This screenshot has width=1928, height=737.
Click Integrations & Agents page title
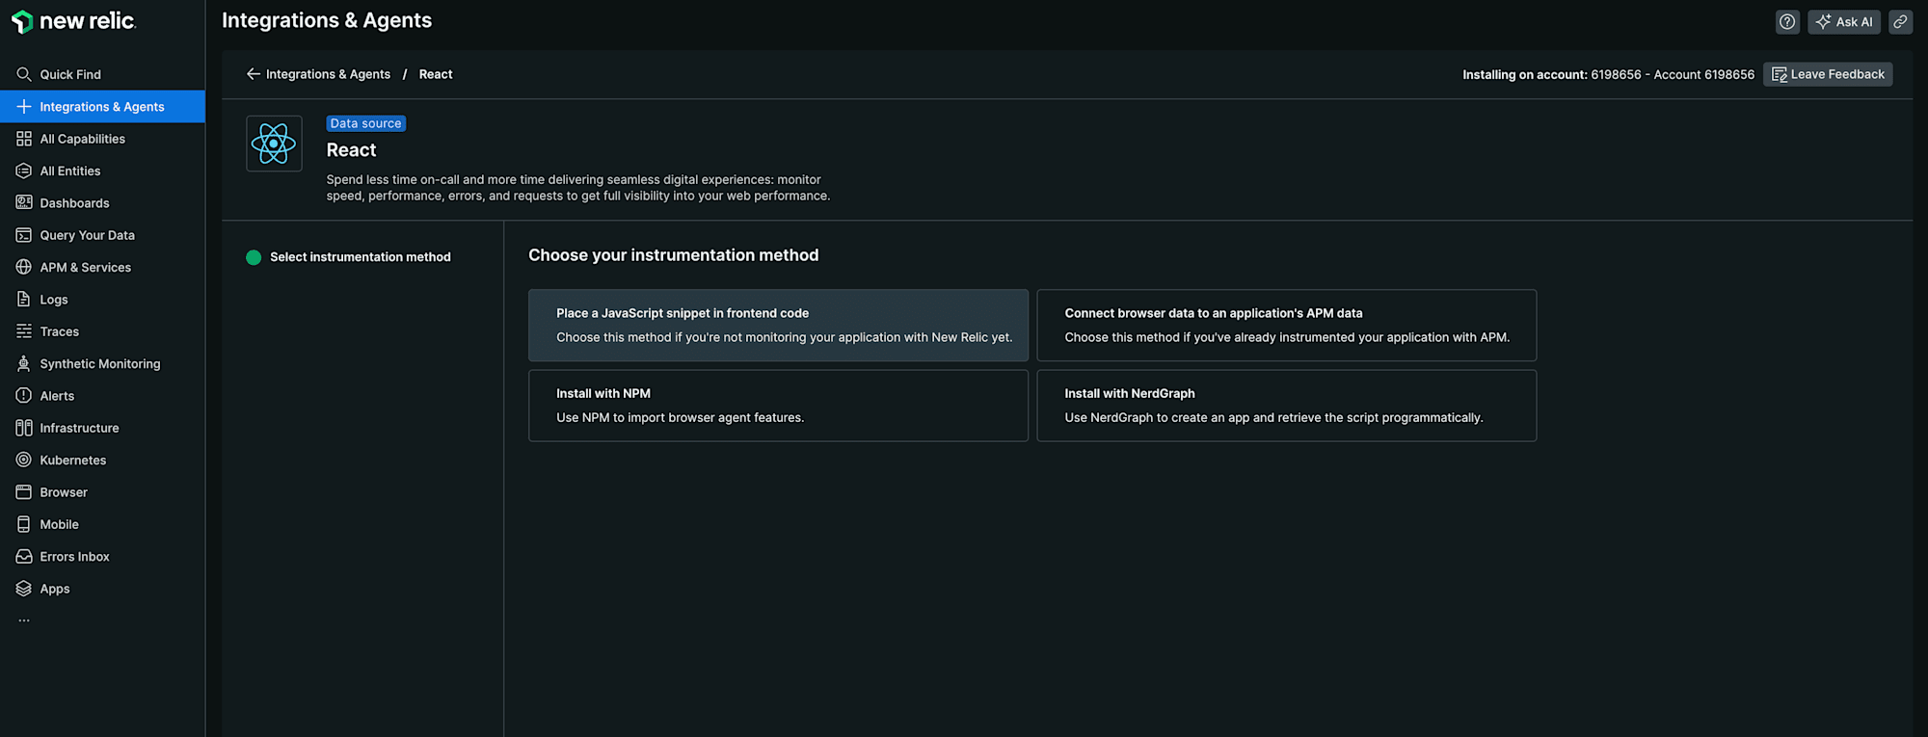tap(327, 20)
